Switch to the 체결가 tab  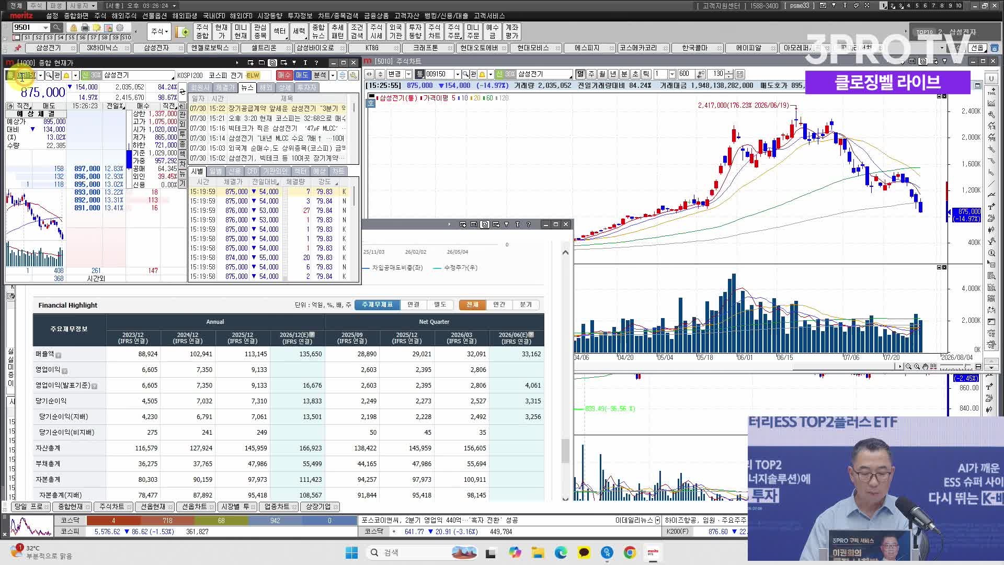(x=225, y=87)
